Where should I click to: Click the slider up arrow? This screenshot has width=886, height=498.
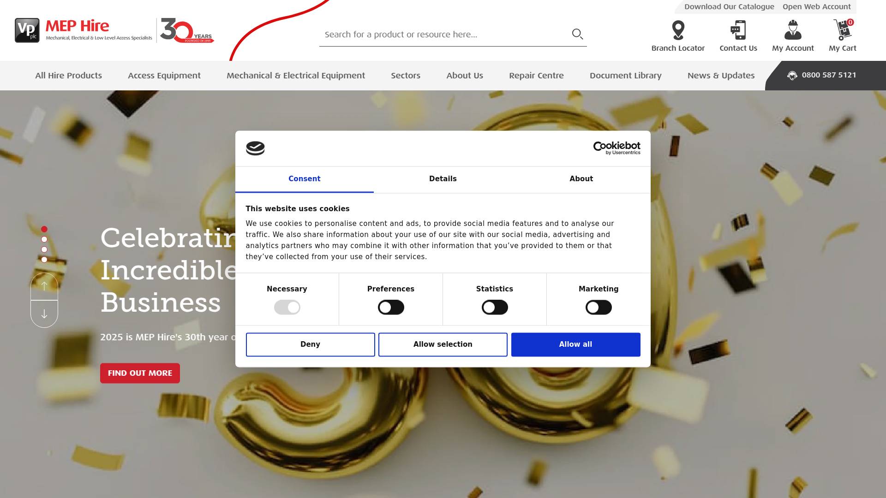pos(44,286)
